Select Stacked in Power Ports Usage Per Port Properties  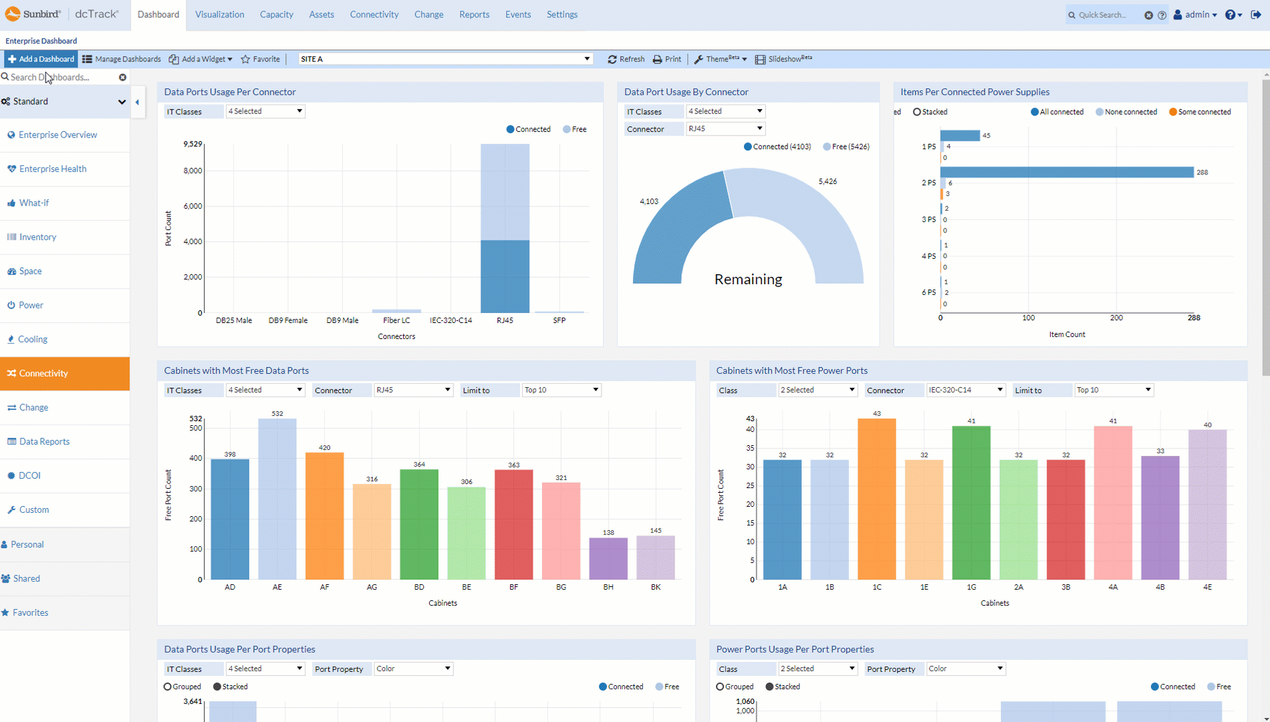coord(768,686)
